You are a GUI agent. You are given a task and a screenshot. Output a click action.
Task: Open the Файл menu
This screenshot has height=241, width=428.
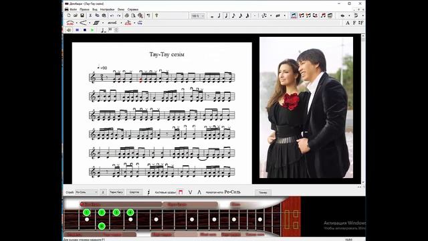tap(73, 9)
